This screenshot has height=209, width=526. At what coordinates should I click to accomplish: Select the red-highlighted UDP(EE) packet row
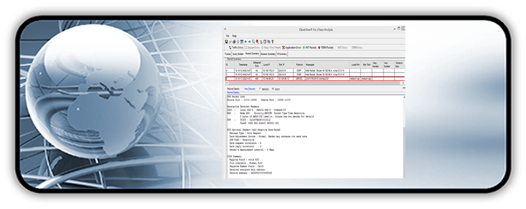[x=315, y=79]
